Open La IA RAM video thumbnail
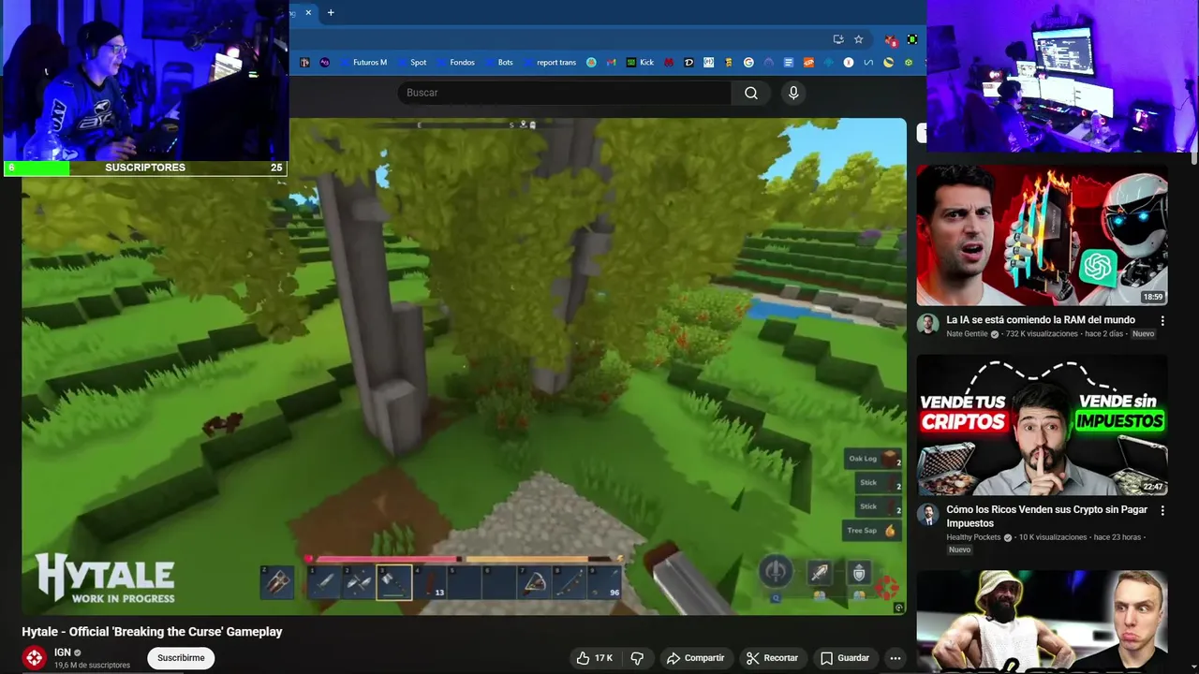Screen dimensions: 1199x674 tap(1042, 235)
